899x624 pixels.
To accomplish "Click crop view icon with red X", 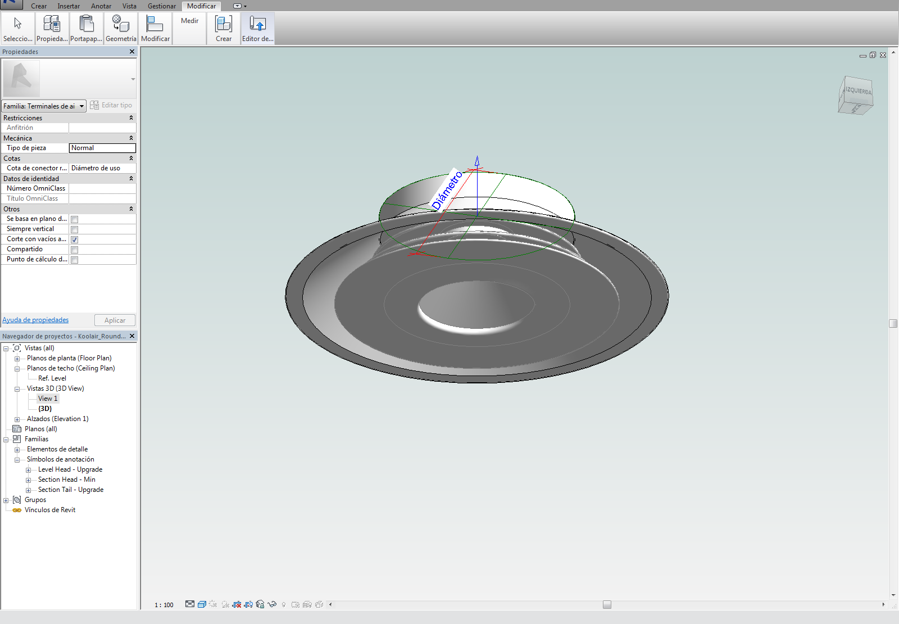I will (237, 604).
